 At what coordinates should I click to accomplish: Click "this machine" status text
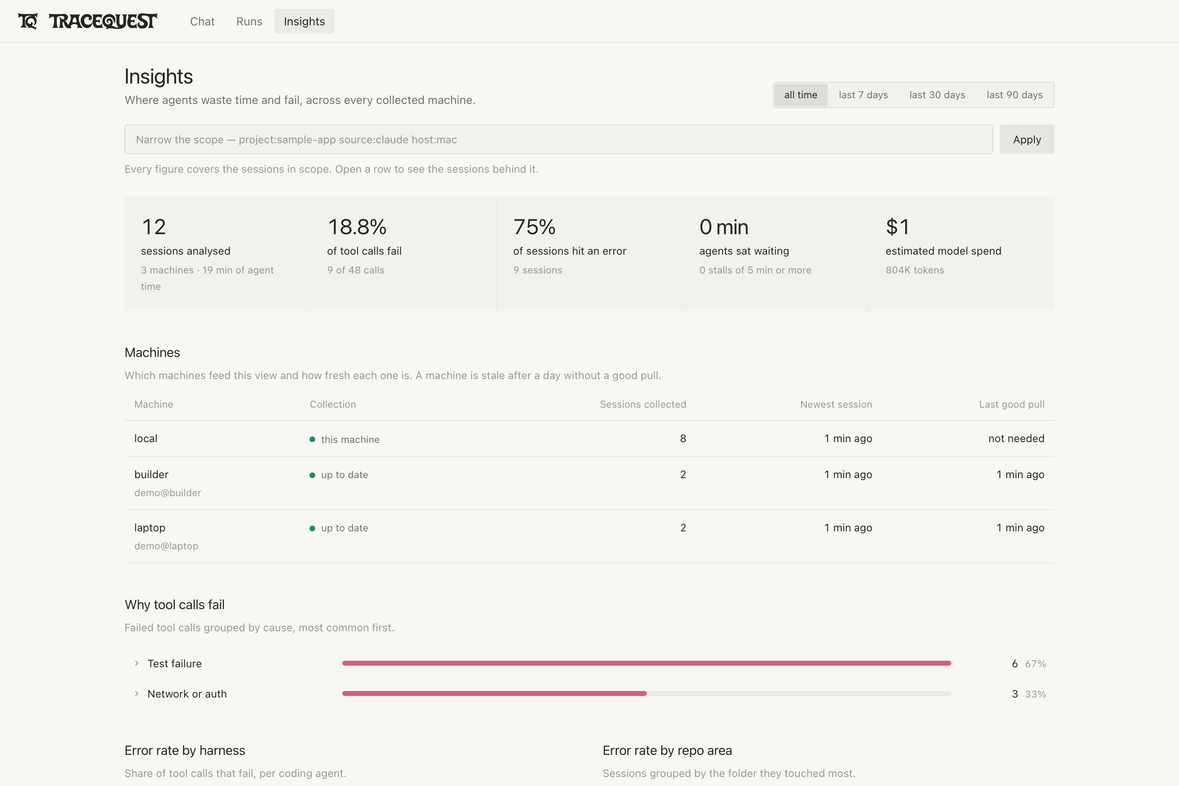coord(350,440)
